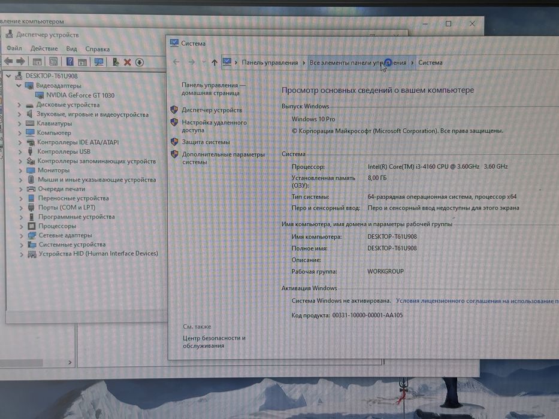
Task: Click the horizontal scrollbar right arrow in back window
Action: tap(70, 362)
